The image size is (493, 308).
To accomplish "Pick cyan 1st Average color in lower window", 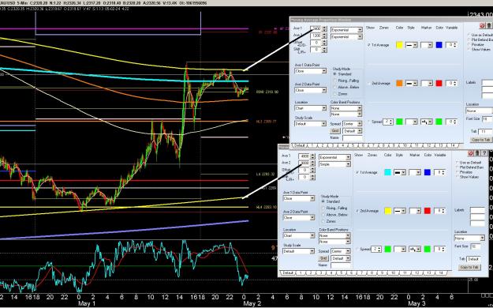I will 387,173.
